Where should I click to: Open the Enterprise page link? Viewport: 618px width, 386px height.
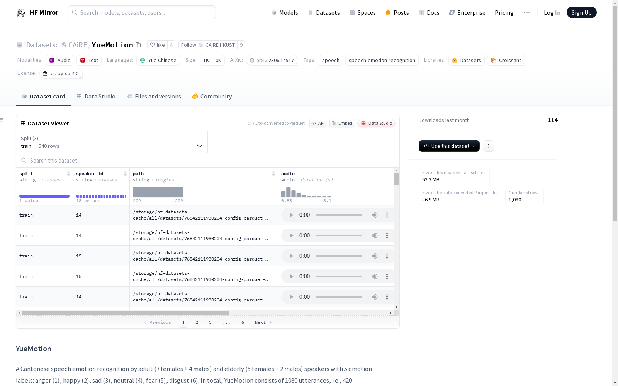(x=467, y=12)
